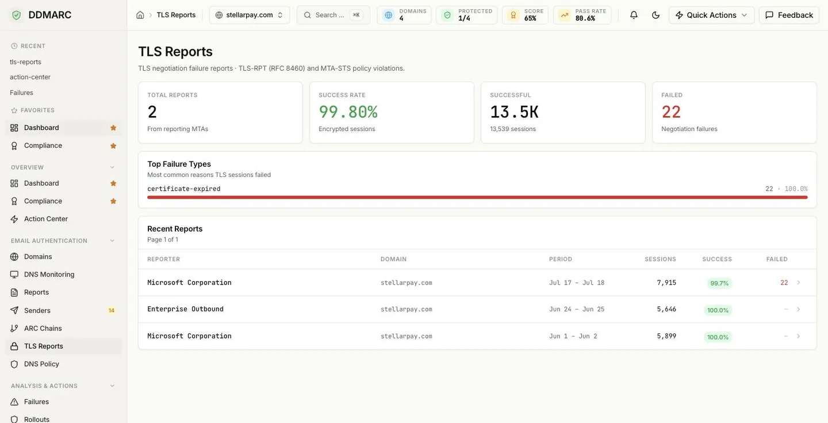Click the Domains globe icon
The image size is (828, 423).
(x=14, y=257)
